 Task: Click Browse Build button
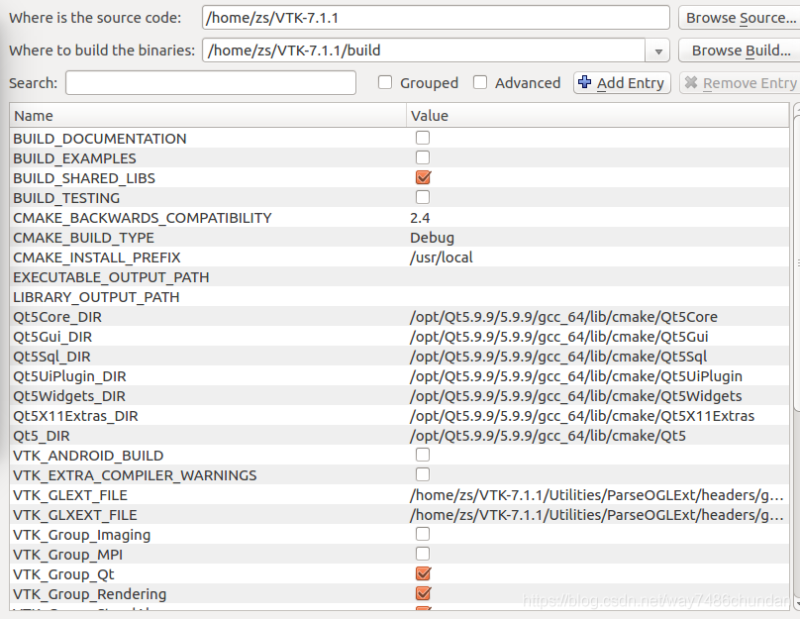pos(740,51)
